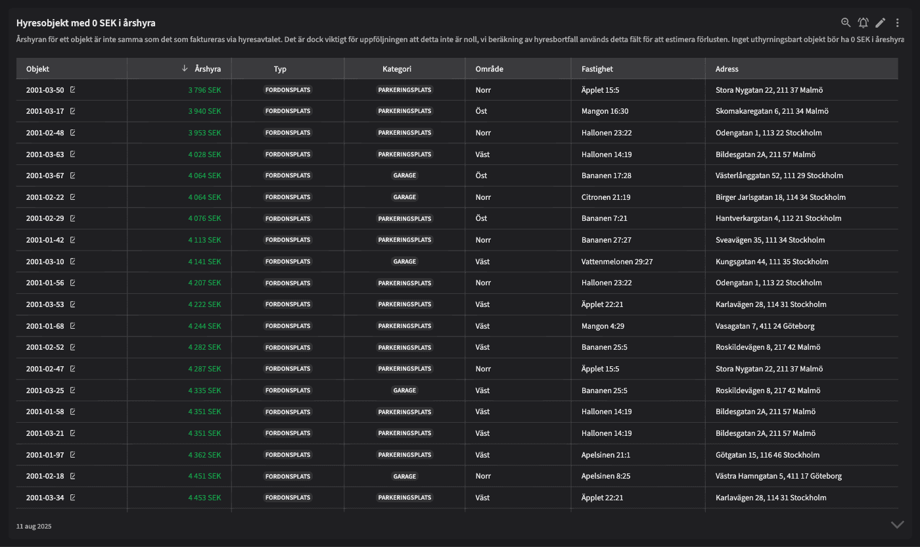
Task: Sort by the Kategori column header
Action: click(x=397, y=69)
